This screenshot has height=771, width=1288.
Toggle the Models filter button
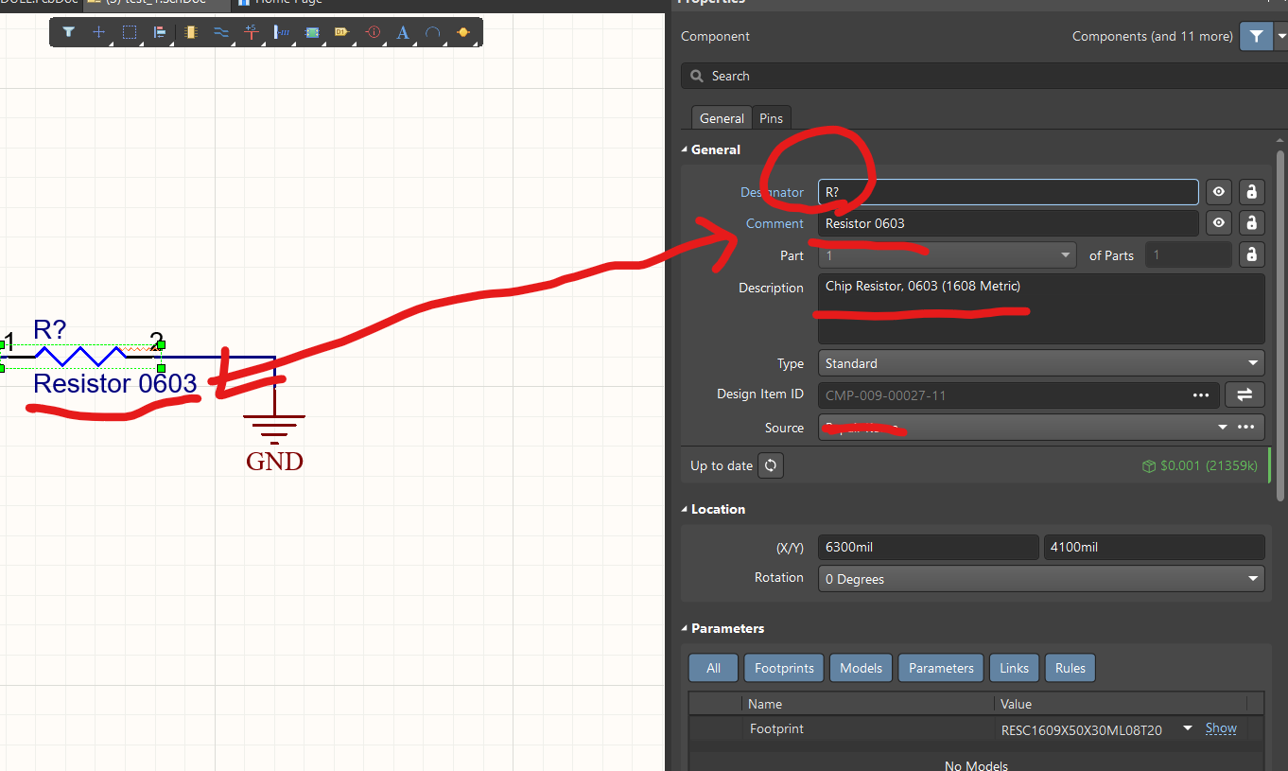pyautogui.click(x=861, y=668)
